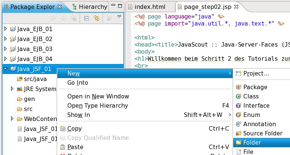This screenshot has height=155, width=290.
Task: Click the Project... icon in submenu
Action: click(239, 74)
